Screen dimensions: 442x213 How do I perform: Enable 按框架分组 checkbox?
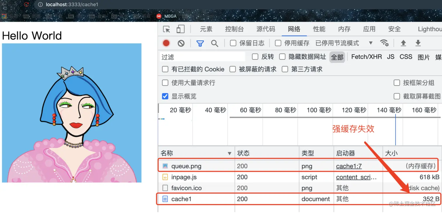[397, 83]
